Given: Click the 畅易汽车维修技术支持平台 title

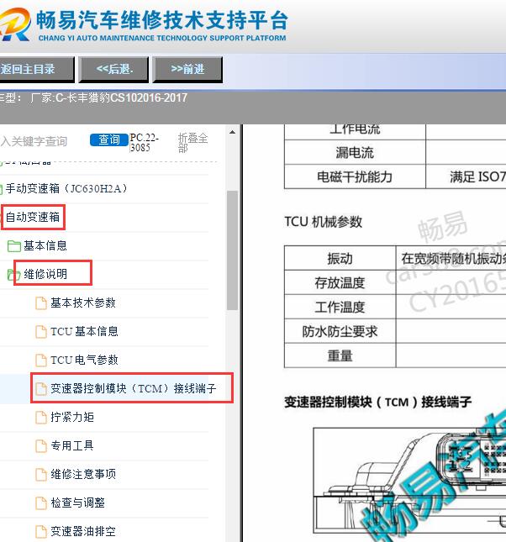Looking at the screenshot, I should pos(162,20).
